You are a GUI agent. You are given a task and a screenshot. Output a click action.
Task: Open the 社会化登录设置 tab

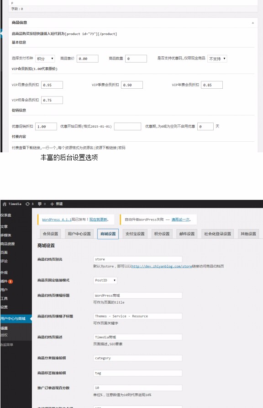pos(217,234)
